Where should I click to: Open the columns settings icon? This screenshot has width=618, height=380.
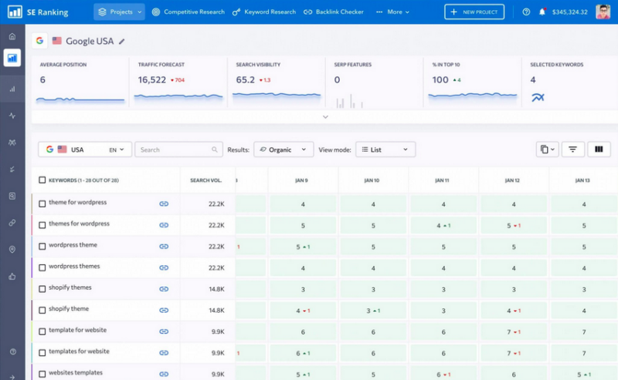coord(599,150)
